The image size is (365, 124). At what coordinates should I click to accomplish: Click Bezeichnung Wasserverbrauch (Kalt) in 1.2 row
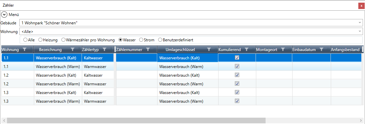click(x=58, y=75)
